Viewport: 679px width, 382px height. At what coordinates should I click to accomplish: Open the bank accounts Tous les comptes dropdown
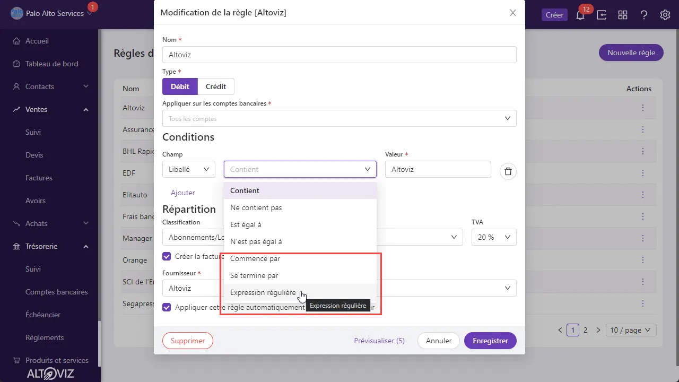339,118
